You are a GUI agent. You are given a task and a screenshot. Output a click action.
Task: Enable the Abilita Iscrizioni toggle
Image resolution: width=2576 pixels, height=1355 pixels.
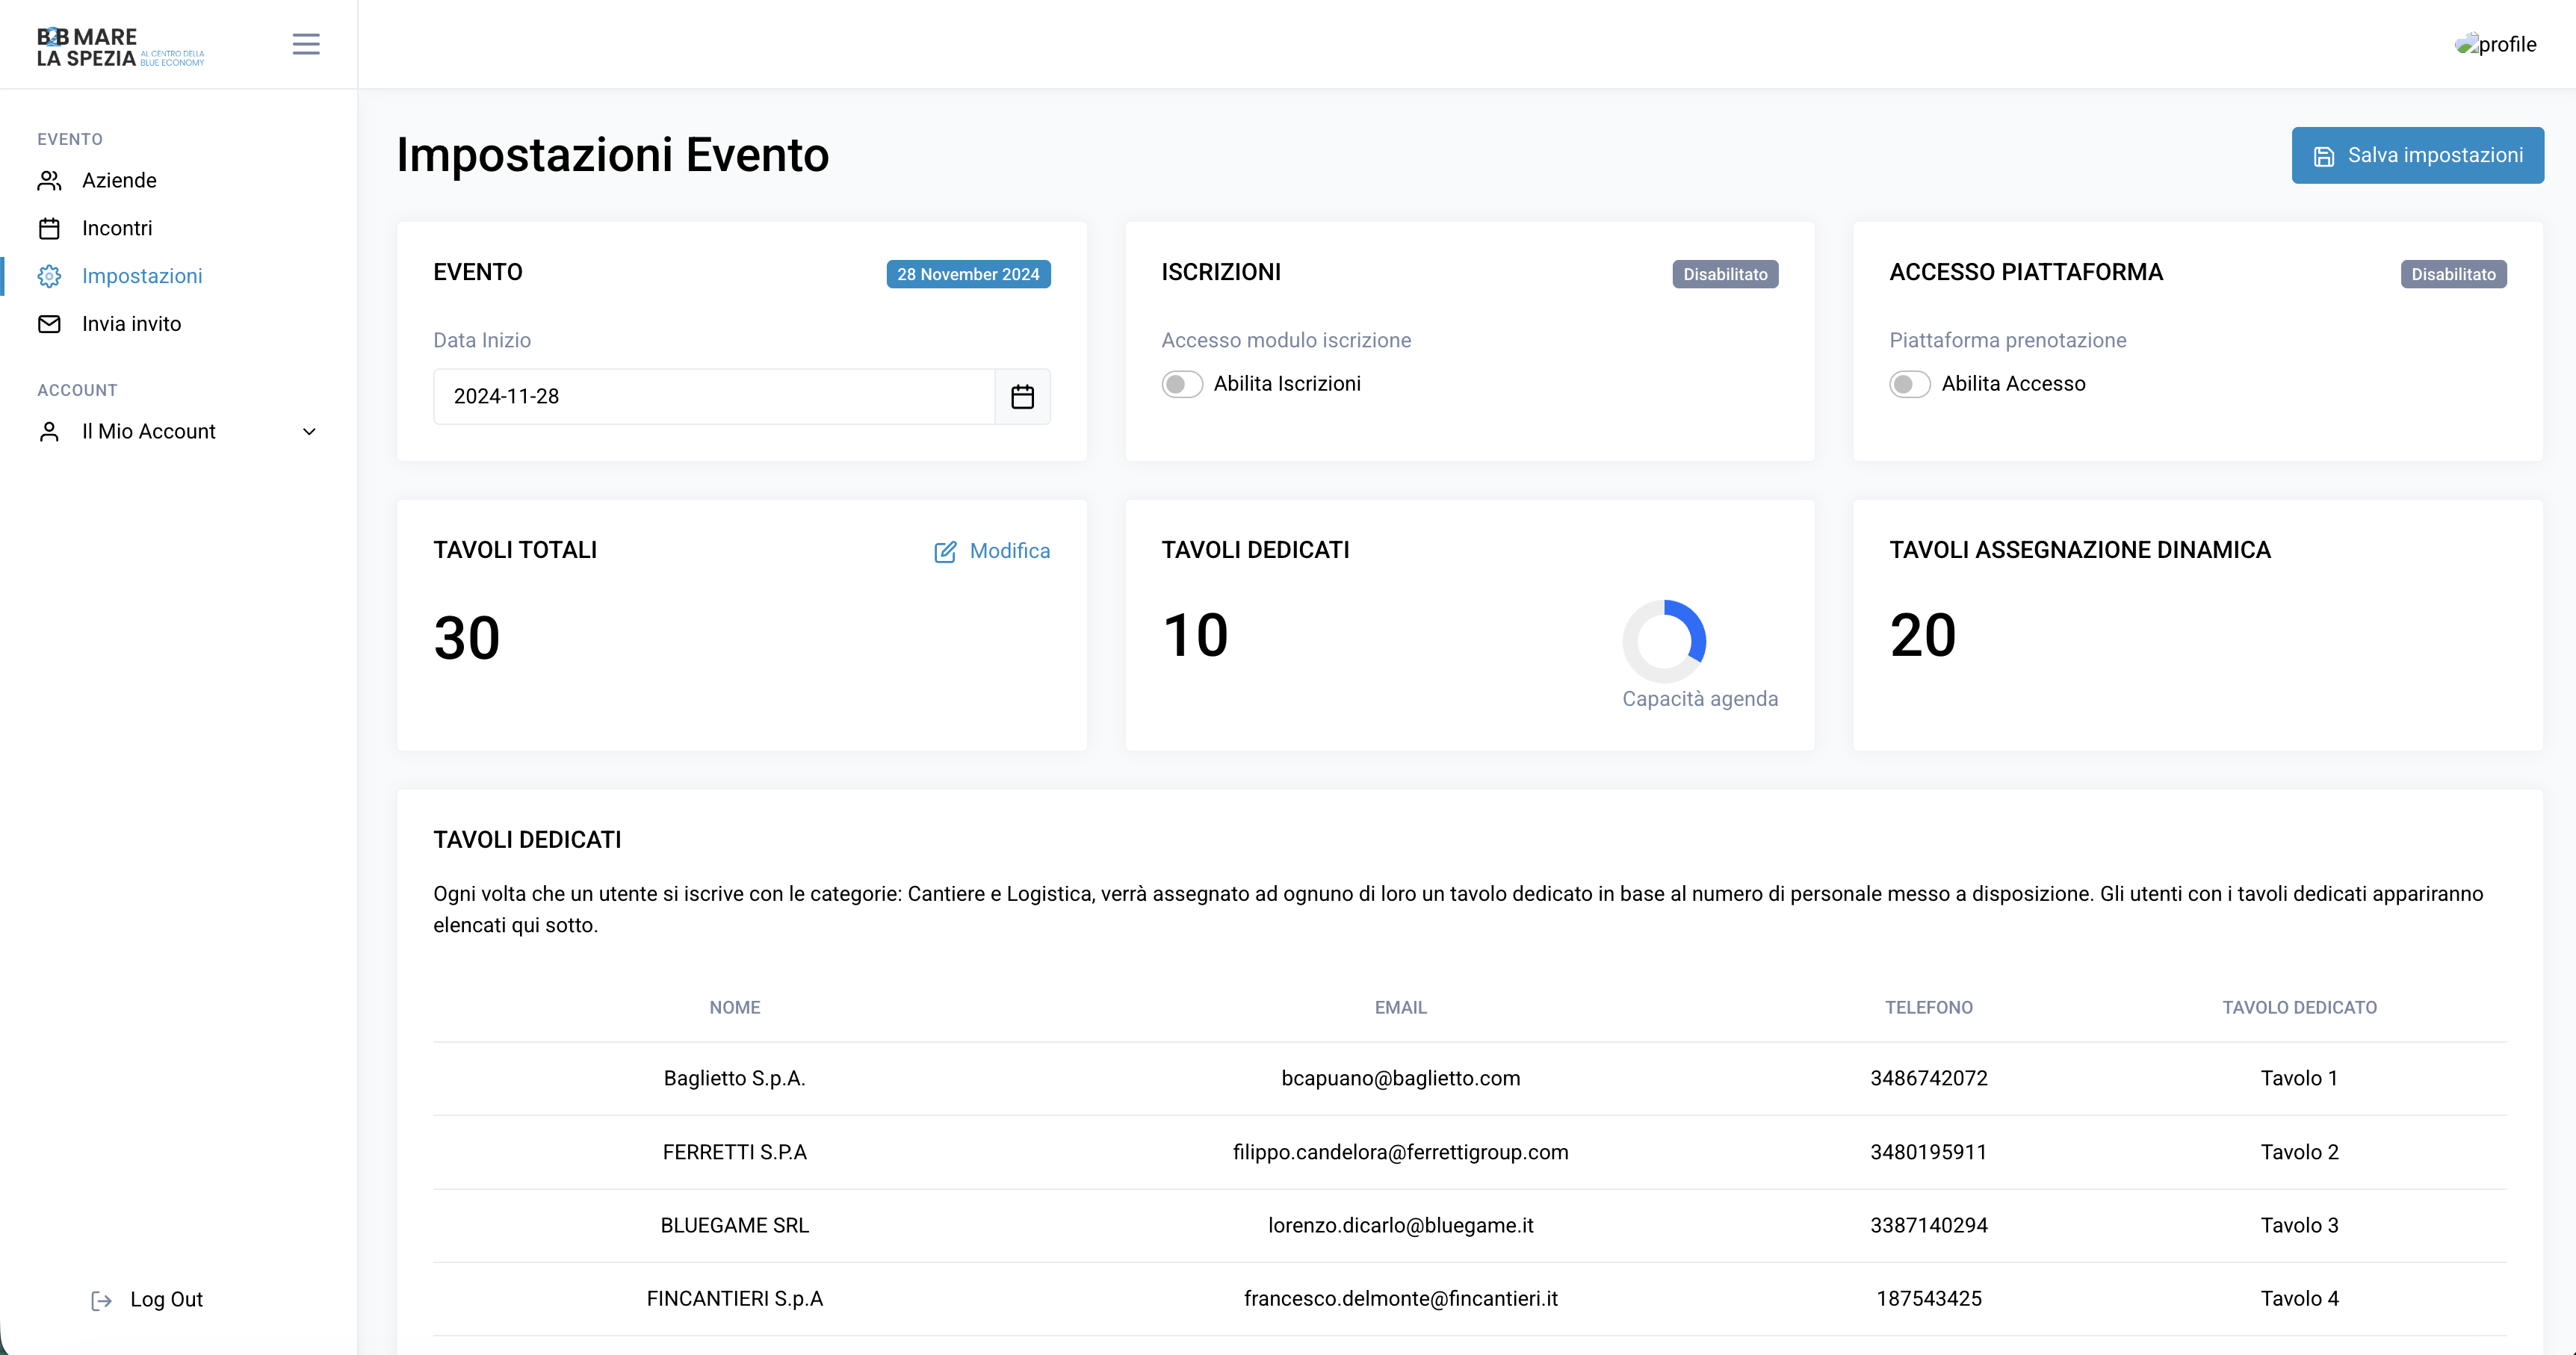(1182, 384)
